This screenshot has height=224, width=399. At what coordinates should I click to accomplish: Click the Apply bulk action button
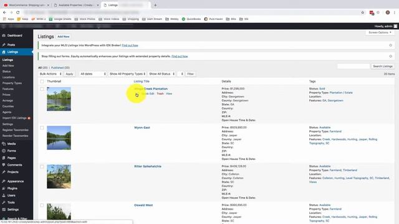pos(69,74)
